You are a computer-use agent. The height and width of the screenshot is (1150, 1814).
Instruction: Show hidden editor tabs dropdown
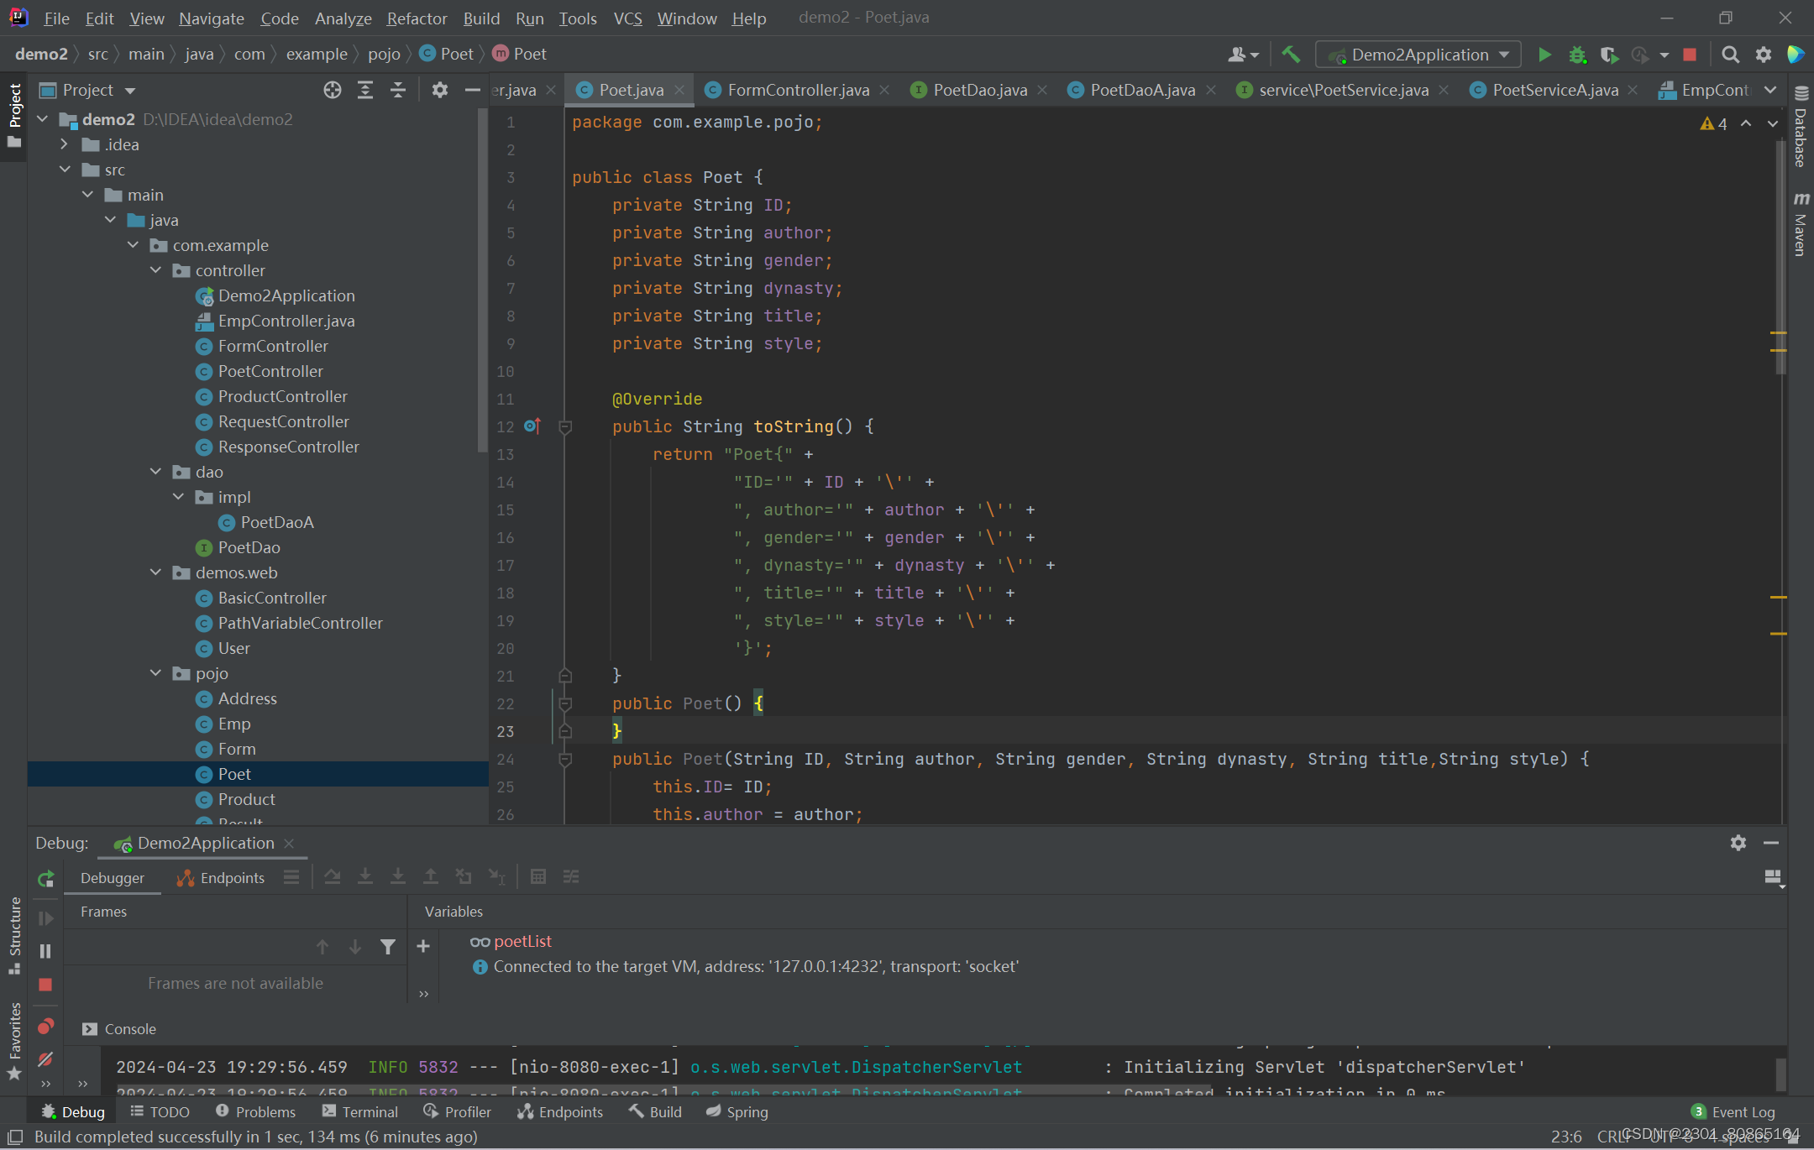click(1770, 90)
